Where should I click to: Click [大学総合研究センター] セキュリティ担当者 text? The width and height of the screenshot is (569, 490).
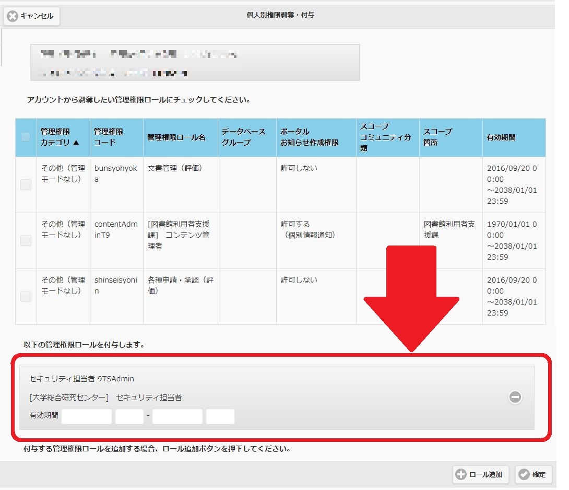pos(105,398)
